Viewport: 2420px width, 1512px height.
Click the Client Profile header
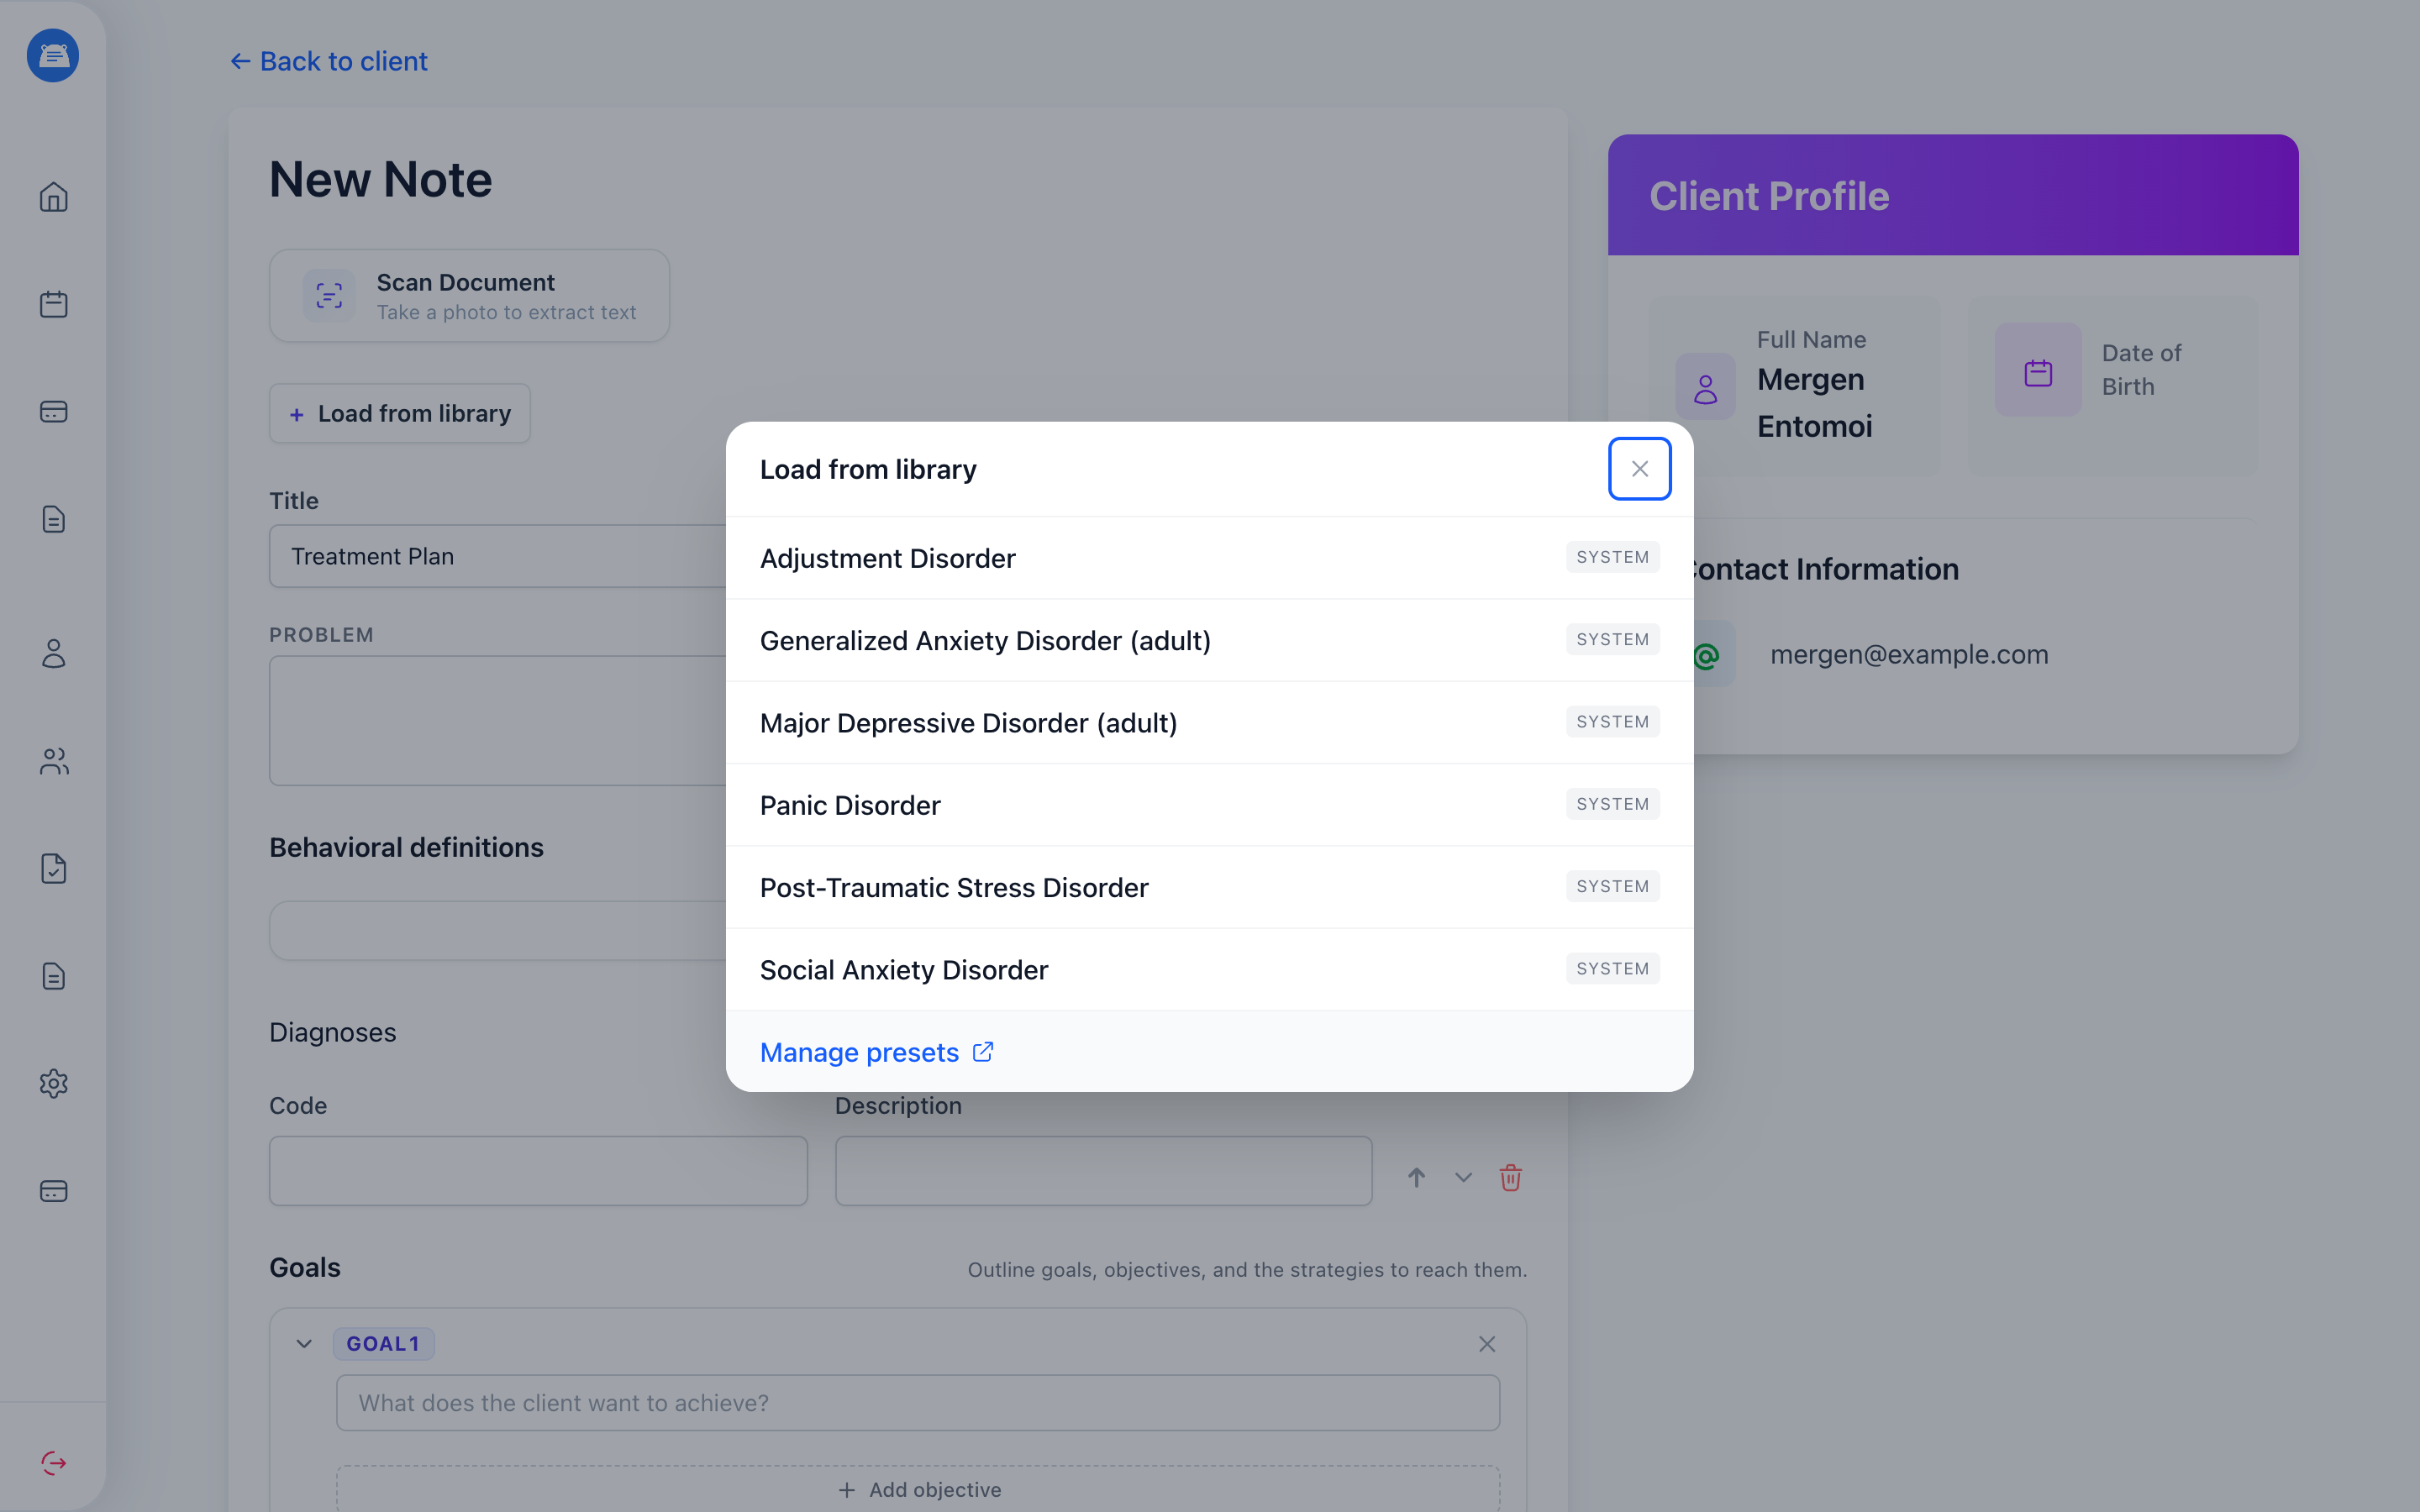[1953, 195]
